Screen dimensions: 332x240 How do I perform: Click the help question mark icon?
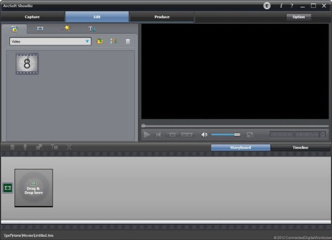(292, 6)
